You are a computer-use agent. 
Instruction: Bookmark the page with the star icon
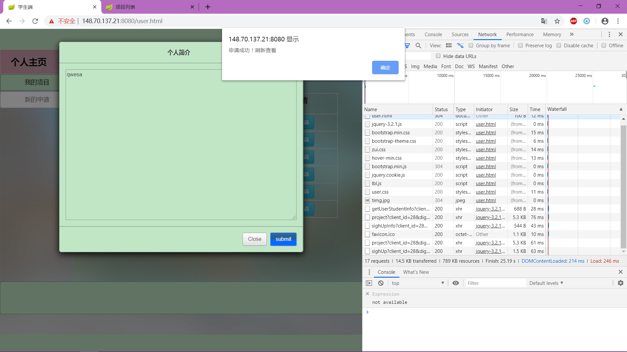tap(557, 21)
